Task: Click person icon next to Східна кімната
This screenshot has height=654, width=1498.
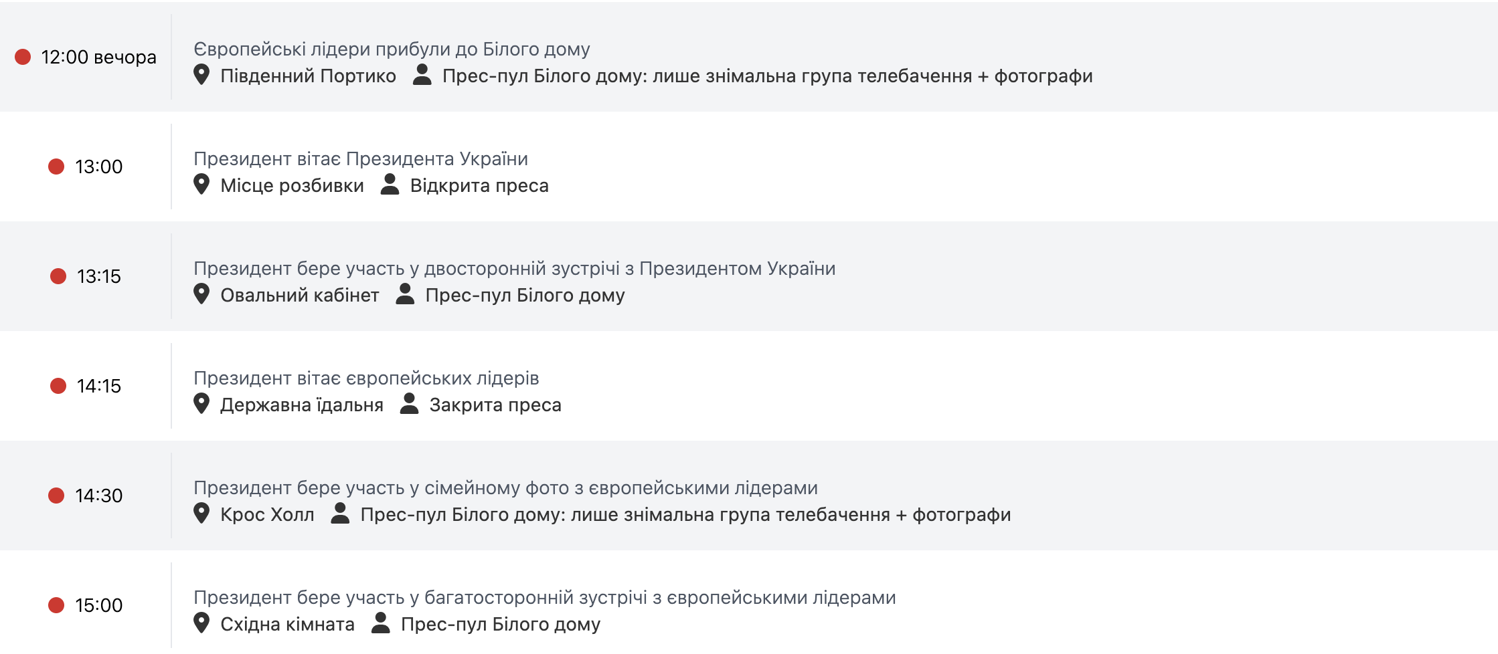Action: click(x=380, y=623)
